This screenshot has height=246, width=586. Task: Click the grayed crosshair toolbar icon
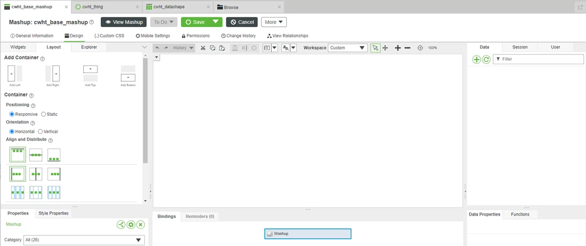click(254, 48)
